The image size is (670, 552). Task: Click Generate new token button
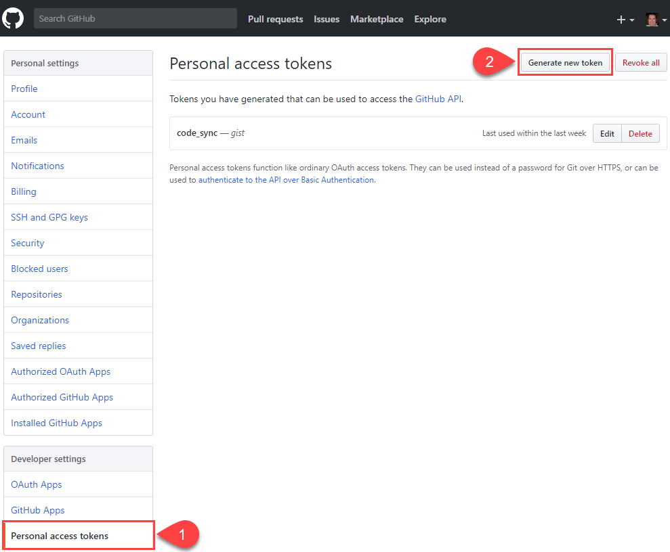(565, 63)
